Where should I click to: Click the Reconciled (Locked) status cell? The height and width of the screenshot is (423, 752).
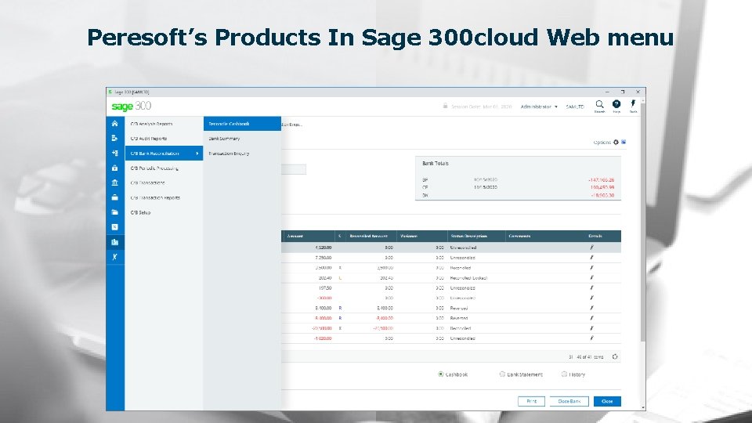[468, 278]
